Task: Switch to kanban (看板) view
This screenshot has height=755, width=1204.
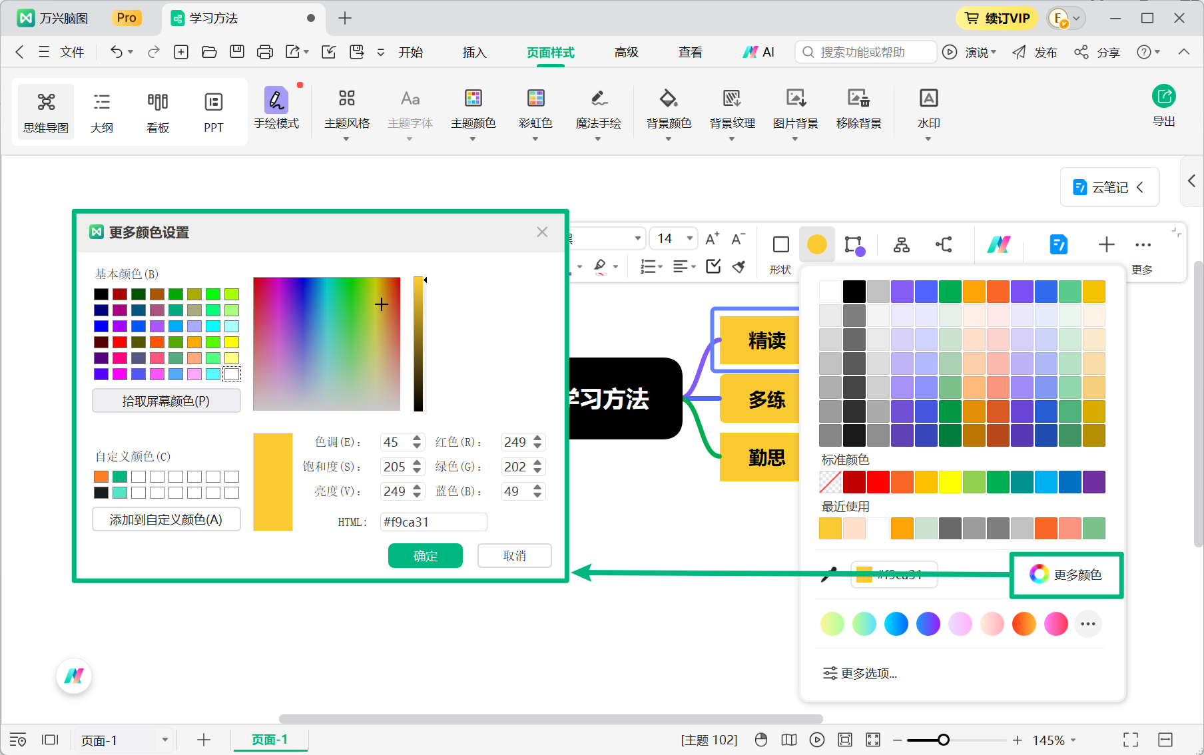Action: click(x=158, y=112)
